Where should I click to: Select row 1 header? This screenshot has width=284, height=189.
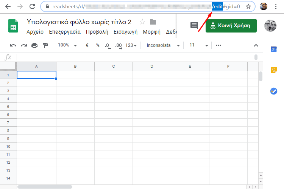(x=8, y=75)
